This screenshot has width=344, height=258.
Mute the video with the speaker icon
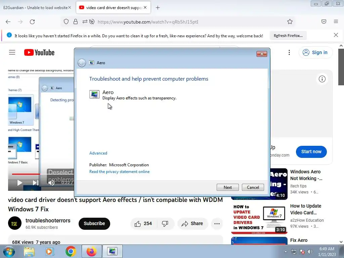click(x=51, y=182)
